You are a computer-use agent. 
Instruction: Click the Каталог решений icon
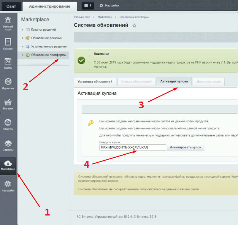[28, 29]
